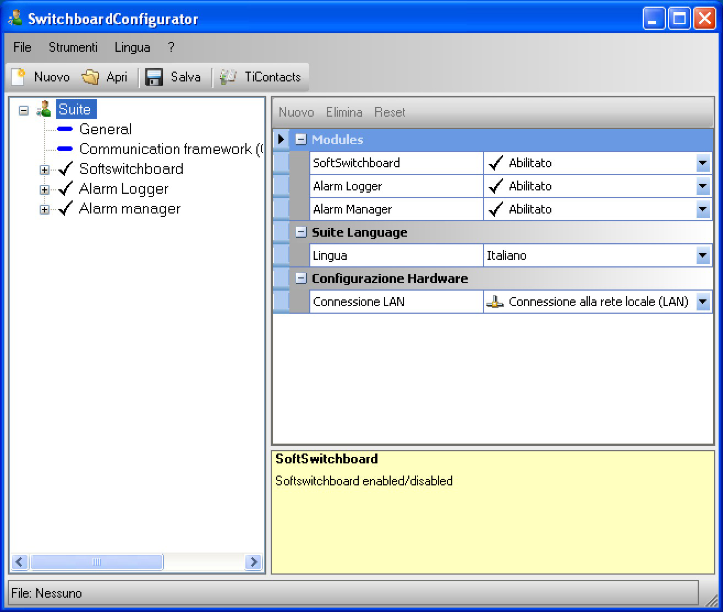
Task: Click the LAN network connection icon
Action: click(495, 302)
